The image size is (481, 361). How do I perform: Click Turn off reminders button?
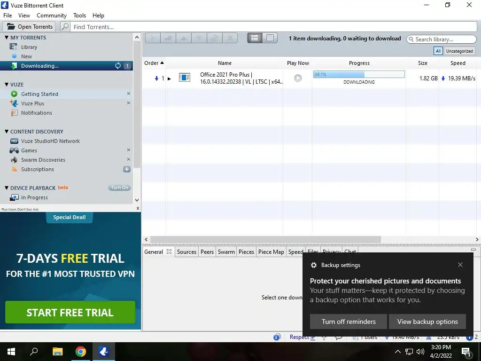(x=349, y=322)
